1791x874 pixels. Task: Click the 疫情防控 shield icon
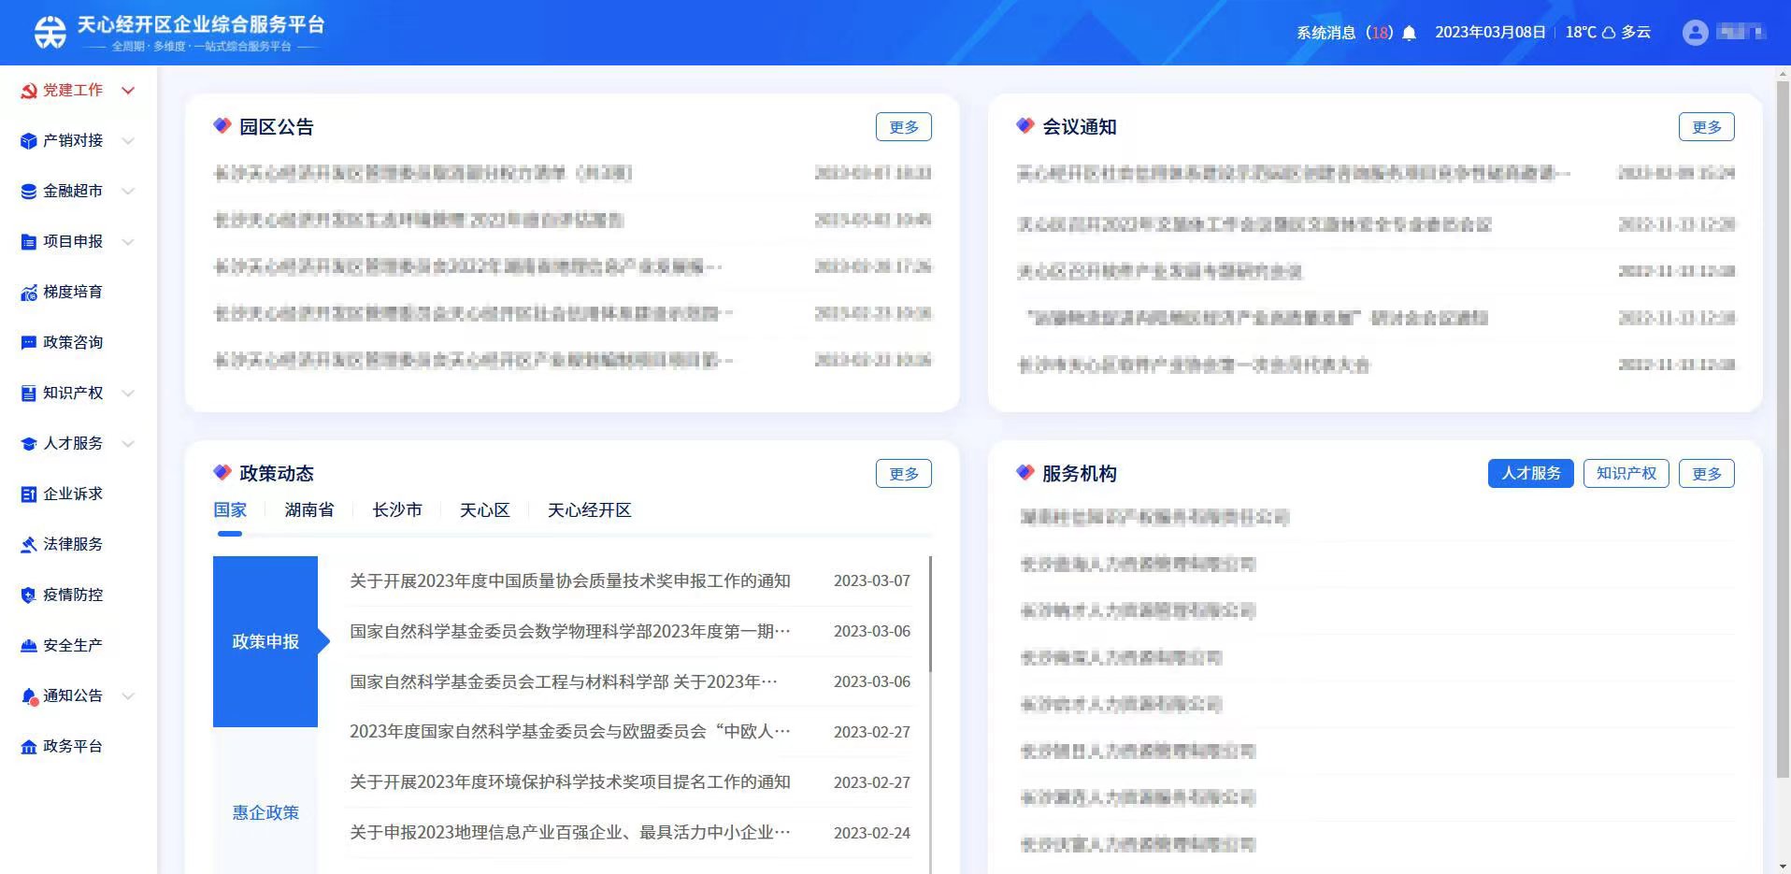pos(27,595)
